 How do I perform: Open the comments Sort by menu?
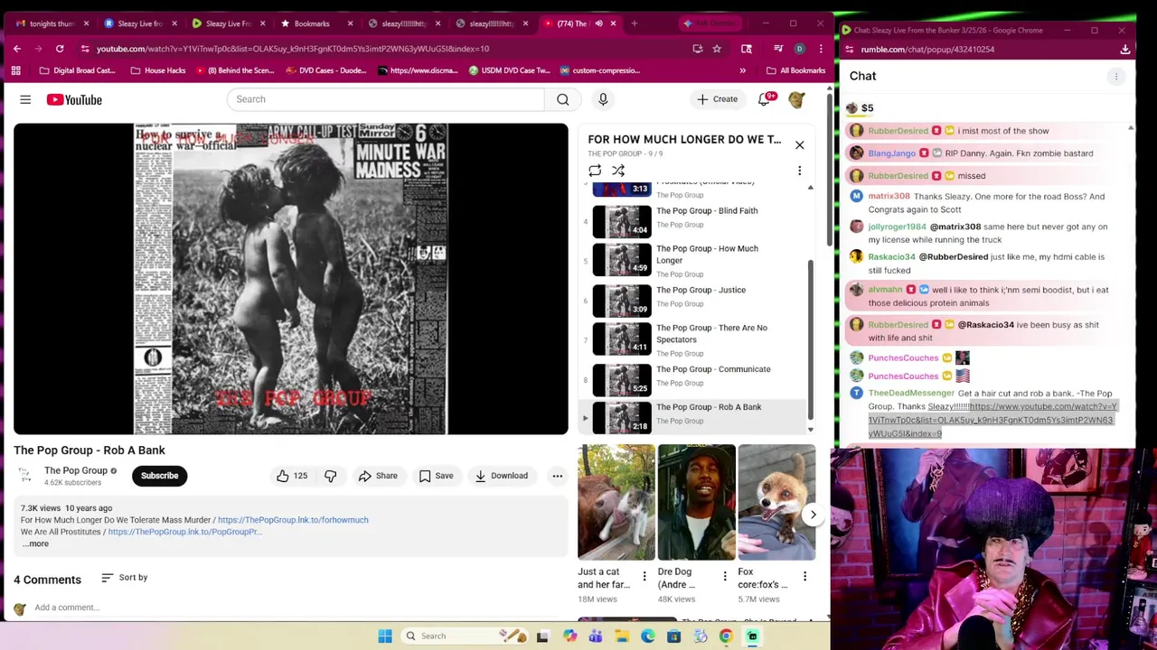pyautogui.click(x=124, y=578)
